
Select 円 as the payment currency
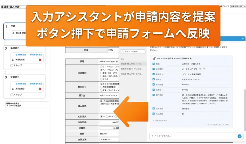coord(101,117)
